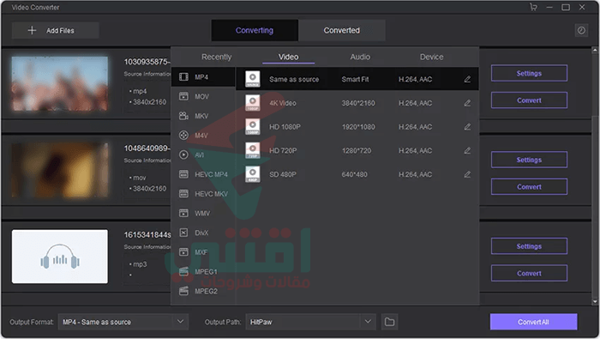600x339 pixels.
Task: Convert the 1030935875 mp4 file
Action: click(x=529, y=100)
